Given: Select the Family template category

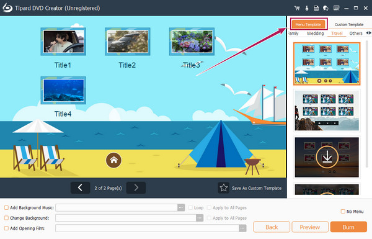Looking at the screenshot, I should [x=293, y=34].
